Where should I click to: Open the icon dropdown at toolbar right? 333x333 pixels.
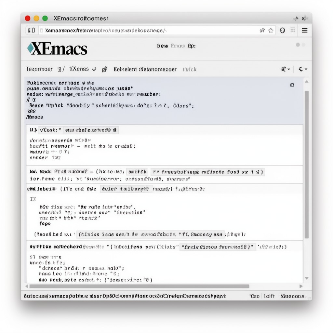[286, 69]
